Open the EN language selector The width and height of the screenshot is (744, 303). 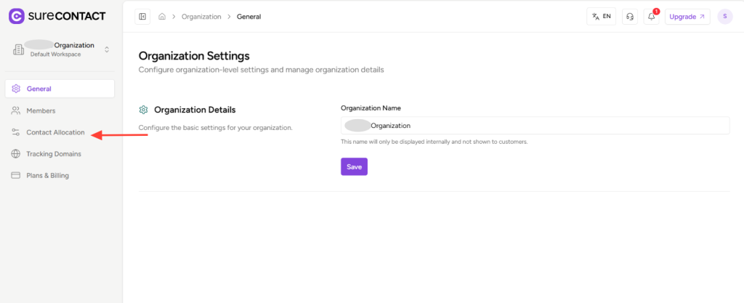click(x=601, y=17)
